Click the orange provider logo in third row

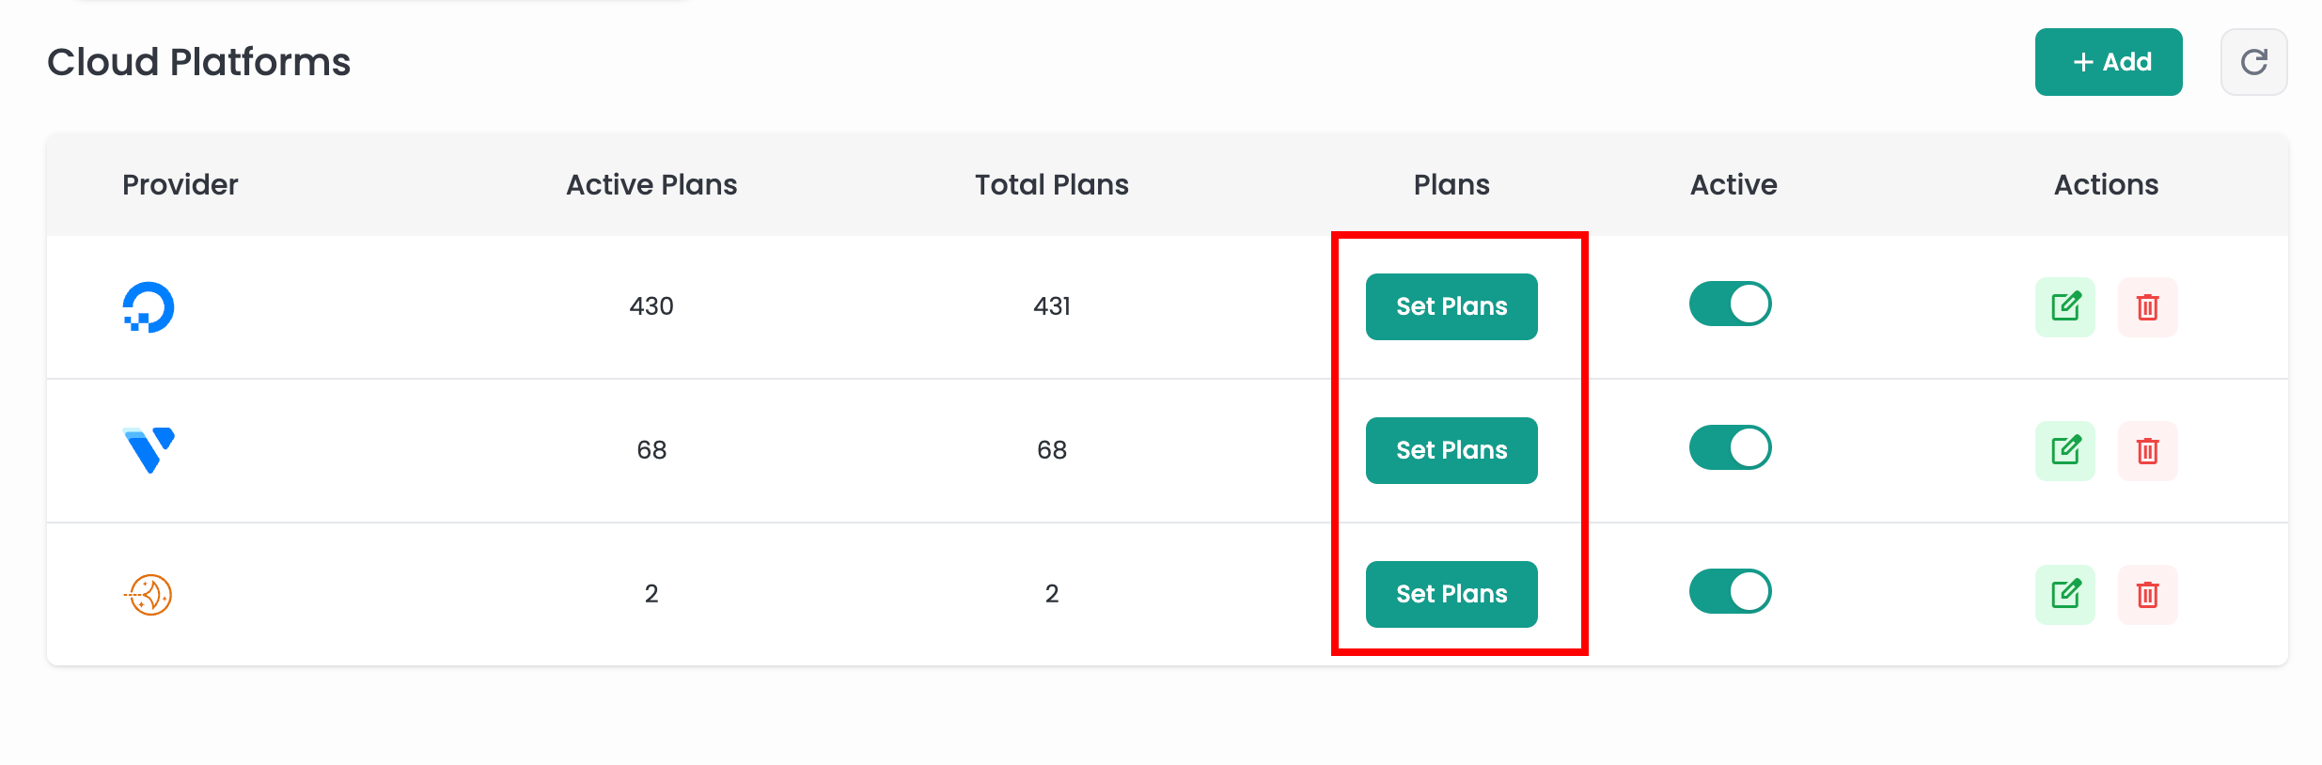(x=149, y=595)
